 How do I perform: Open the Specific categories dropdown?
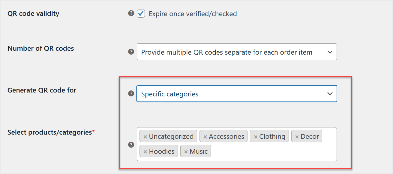pos(237,94)
